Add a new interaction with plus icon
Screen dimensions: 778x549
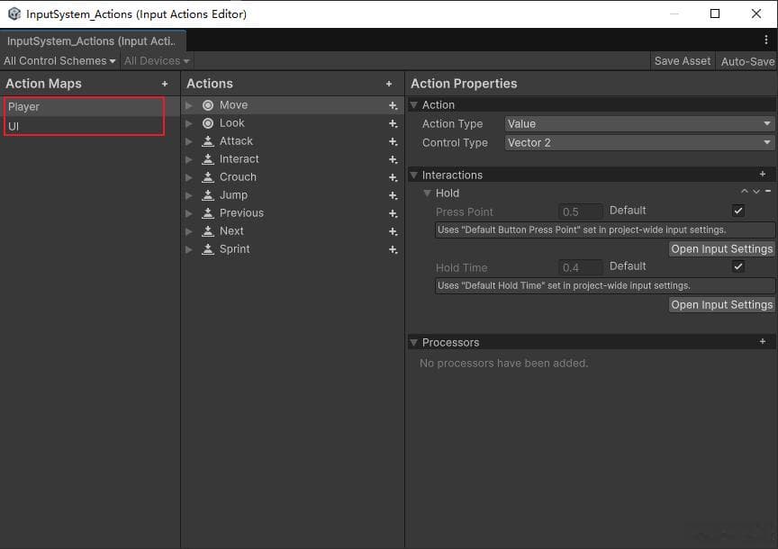(x=763, y=174)
